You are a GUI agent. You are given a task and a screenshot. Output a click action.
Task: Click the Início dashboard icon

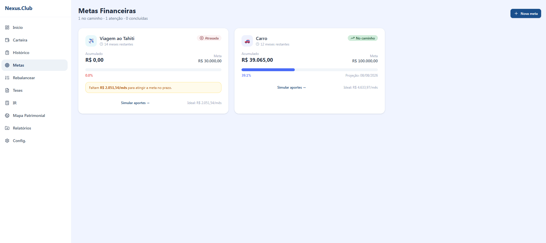(7, 27)
